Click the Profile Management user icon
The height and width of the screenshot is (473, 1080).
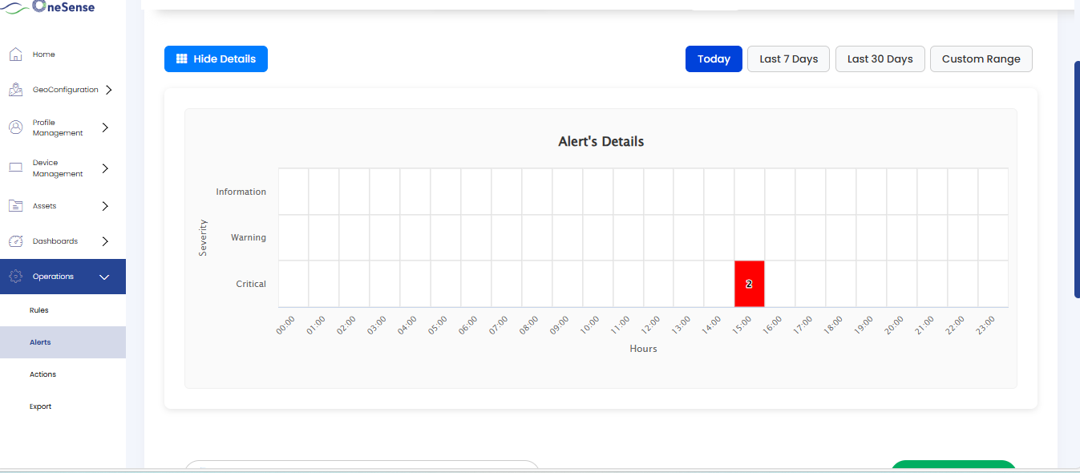point(15,127)
